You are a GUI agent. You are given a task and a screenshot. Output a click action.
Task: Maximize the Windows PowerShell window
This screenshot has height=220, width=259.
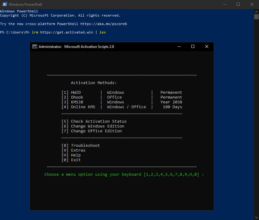tap(238, 4)
